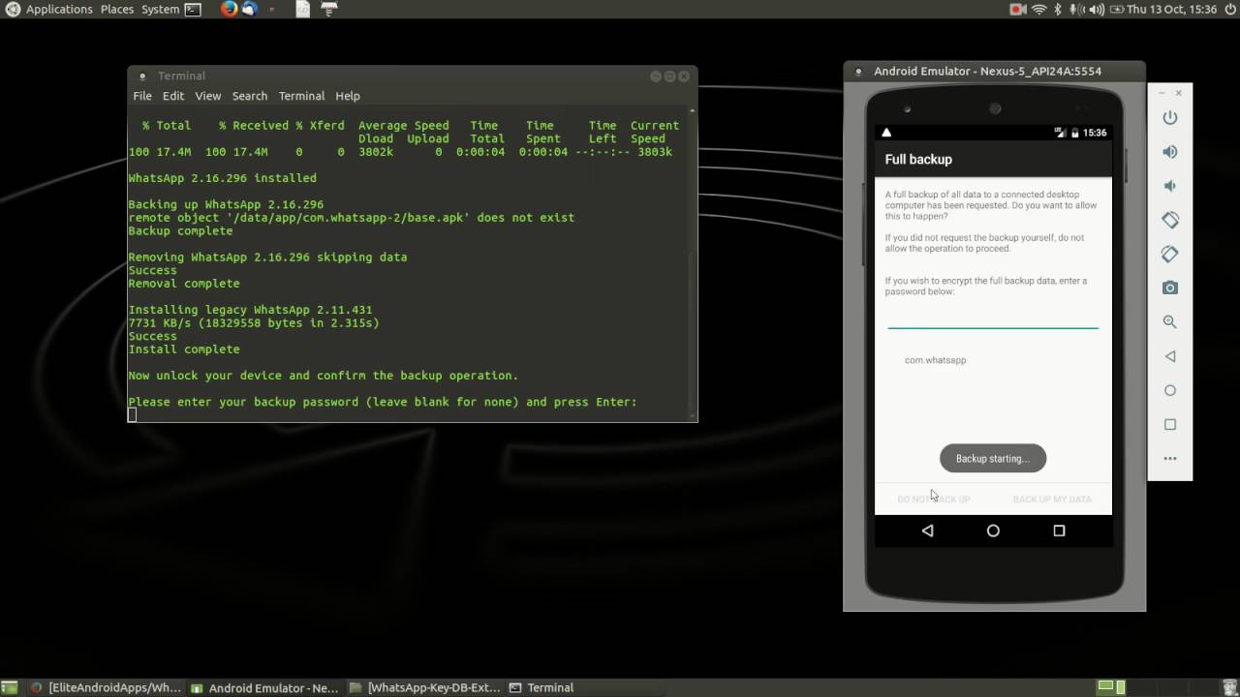Image resolution: width=1240 pixels, height=697 pixels.
Task: Take an emulator screenshot with the camera icon
Action: (1170, 288)
